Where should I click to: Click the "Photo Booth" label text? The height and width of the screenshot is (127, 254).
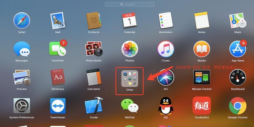point(94,61)
